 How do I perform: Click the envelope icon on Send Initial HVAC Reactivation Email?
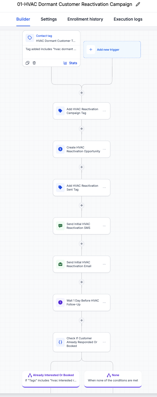[60, 264]
